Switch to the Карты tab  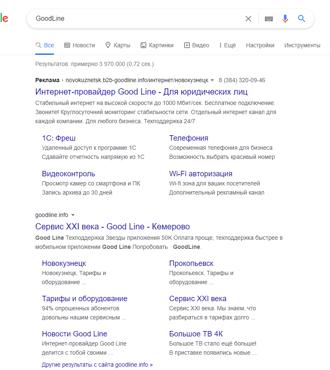(118, 45)
